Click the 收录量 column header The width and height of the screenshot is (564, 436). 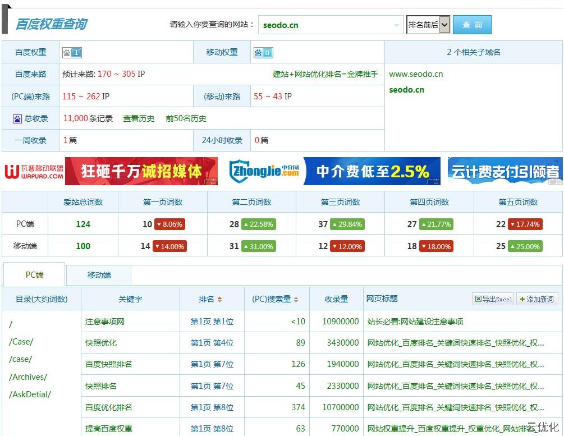(336, 299)
